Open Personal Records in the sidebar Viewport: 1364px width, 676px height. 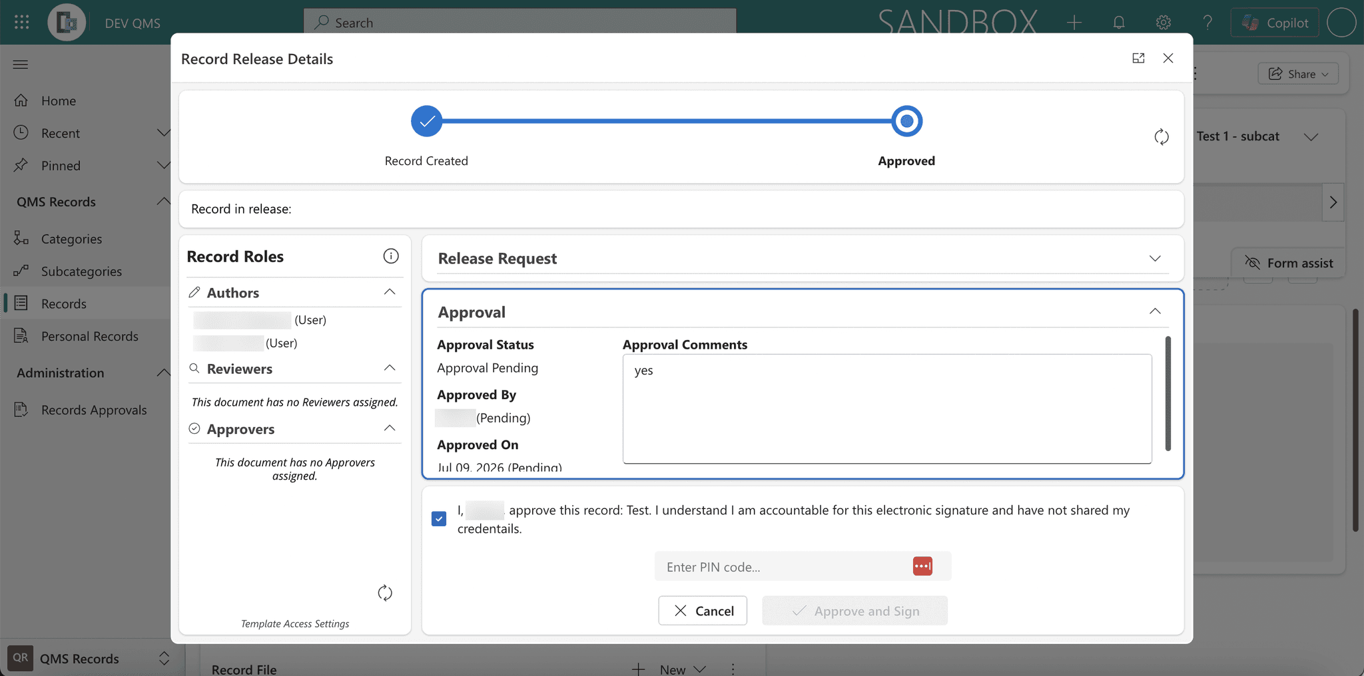coord(85,336)
